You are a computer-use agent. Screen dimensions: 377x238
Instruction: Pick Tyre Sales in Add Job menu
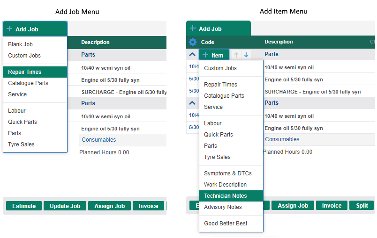pyautogui.click(x=21, y=144)
